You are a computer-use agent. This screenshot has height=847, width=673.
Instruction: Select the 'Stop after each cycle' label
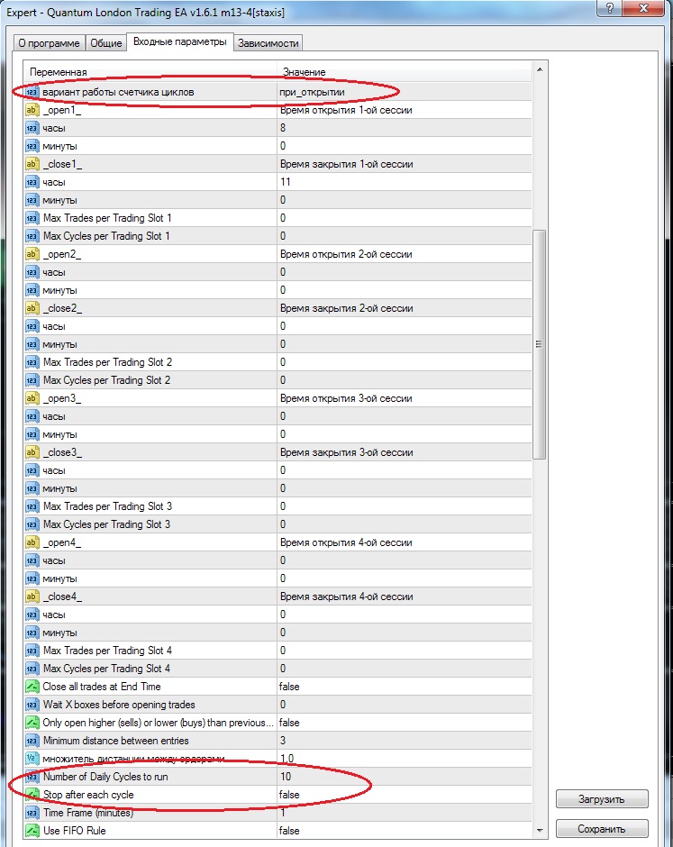[88, 795]
